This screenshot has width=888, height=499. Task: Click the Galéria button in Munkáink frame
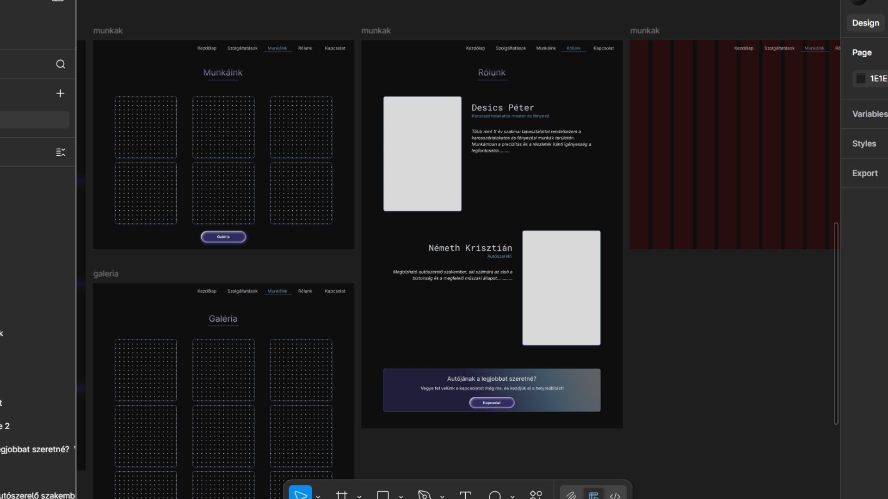pyautogui.click(x=223, y=237)
